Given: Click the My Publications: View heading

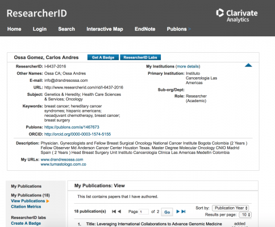Looking at the screenshot, I should tap(99, 186).
